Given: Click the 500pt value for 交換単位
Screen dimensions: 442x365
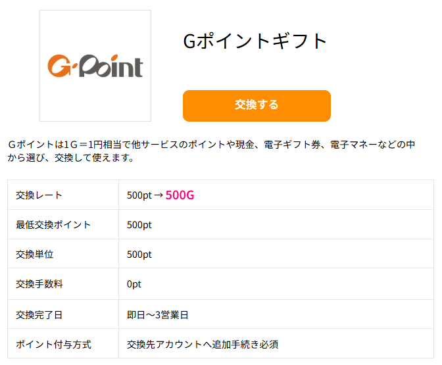Looking at the screenshot, I should click(x=139, y=255).
